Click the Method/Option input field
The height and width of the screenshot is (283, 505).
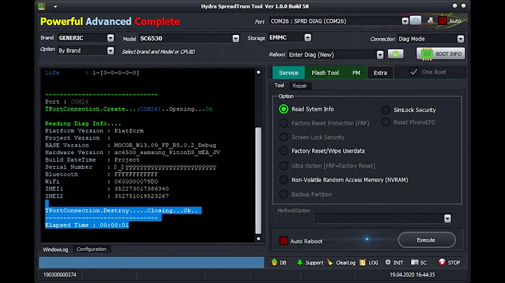coord(379,219)
